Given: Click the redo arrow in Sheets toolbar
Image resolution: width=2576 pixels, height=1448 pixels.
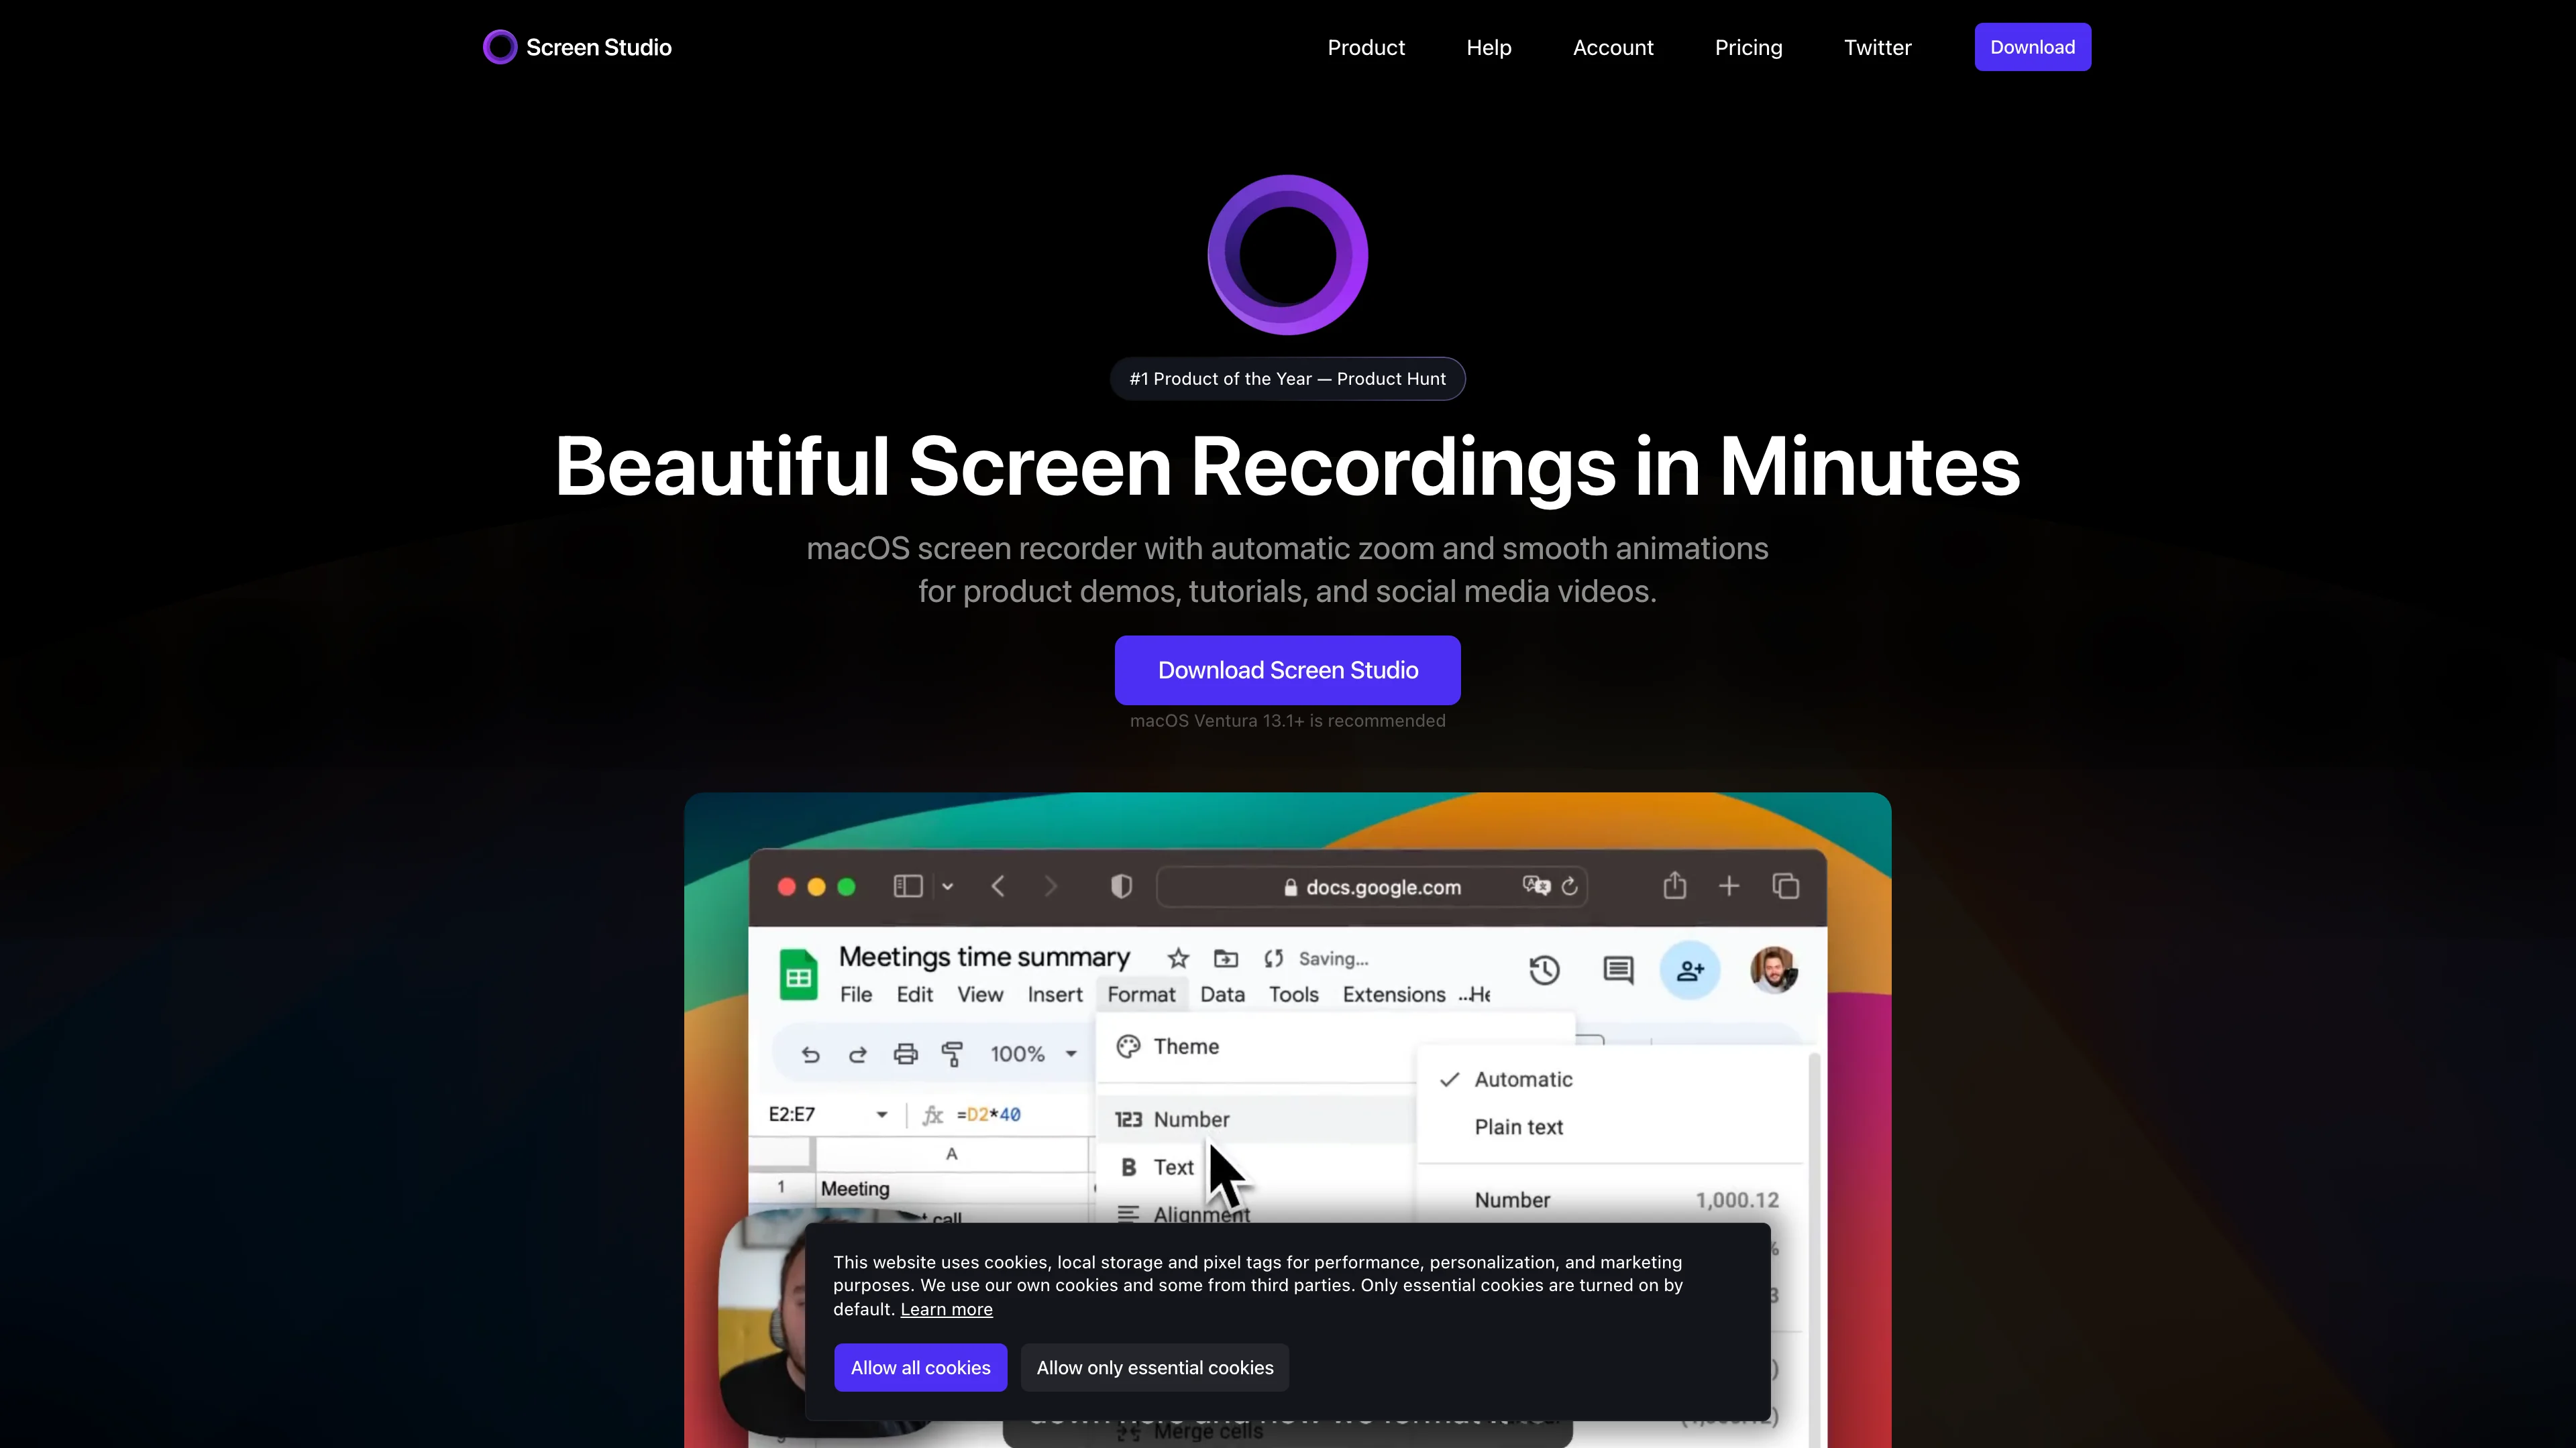Looking at the screenshot, I should coord(858,1054).
